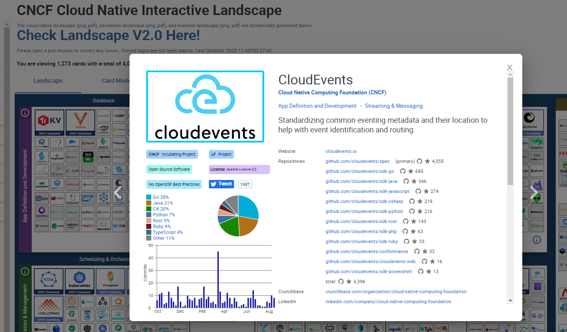Click the No OpenSSF Best Practices badge

coord(174,184)
